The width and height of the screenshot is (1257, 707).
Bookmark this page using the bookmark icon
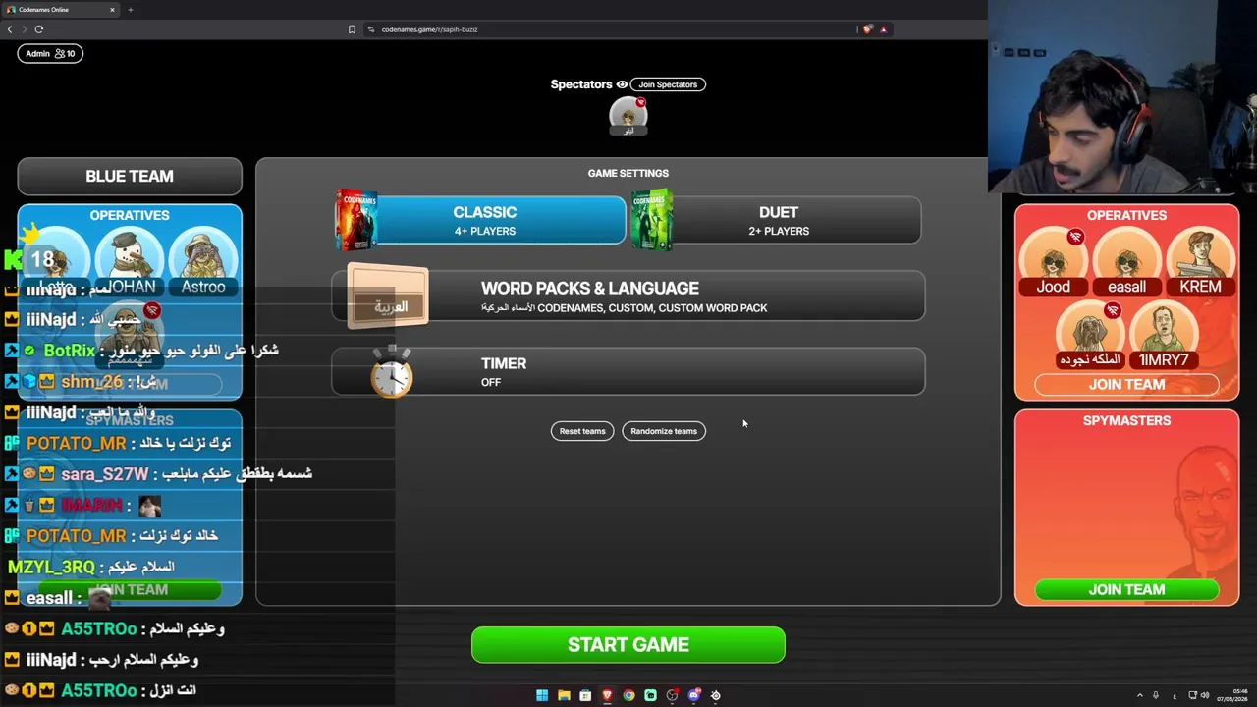352,29
